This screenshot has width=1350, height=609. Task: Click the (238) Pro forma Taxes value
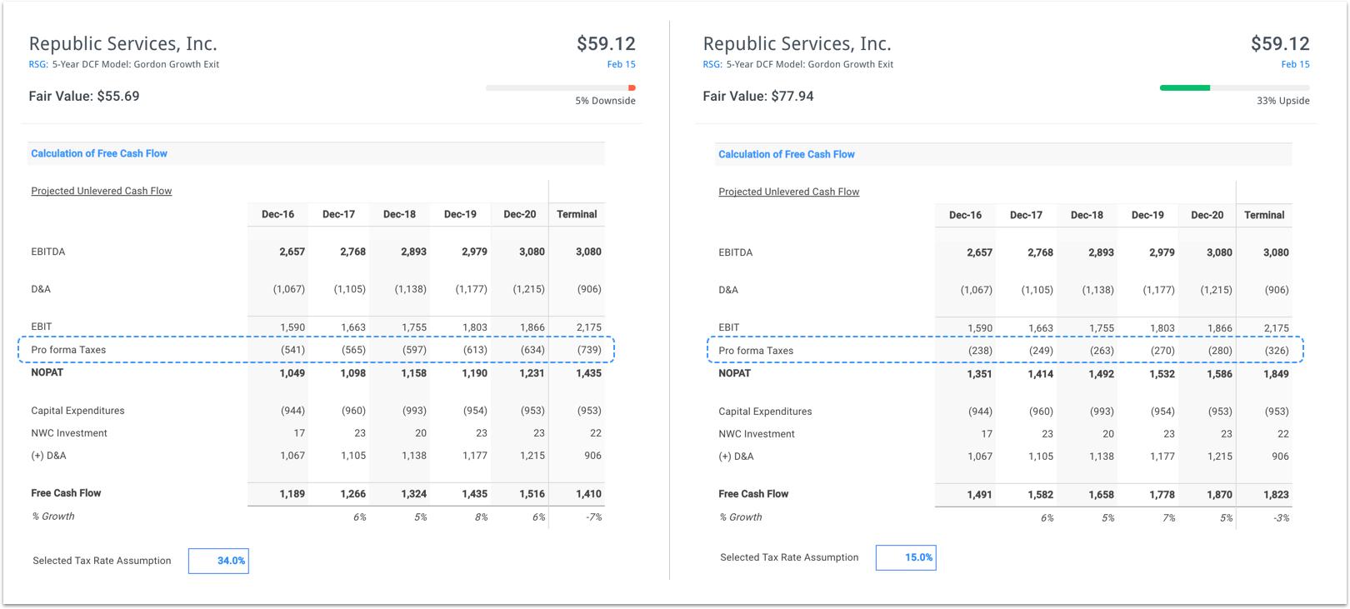pos(980,351)
